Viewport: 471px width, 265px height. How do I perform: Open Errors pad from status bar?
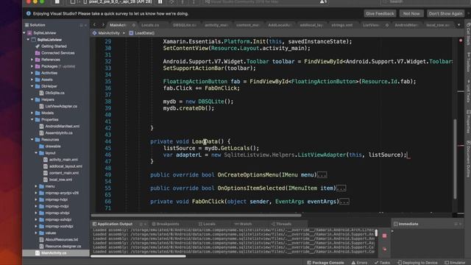[359, 263]
